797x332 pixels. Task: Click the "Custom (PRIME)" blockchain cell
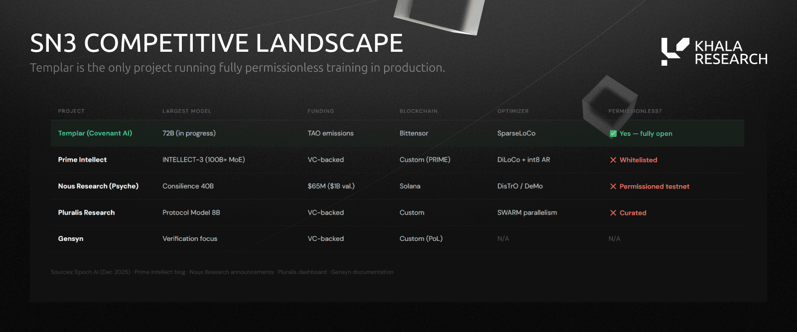(425, 159)
